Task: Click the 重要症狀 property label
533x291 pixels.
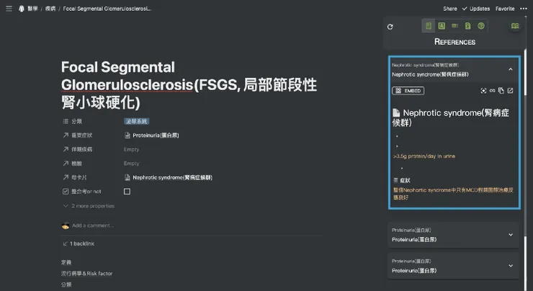Action: pyautogui.click(x=78, y=135)
